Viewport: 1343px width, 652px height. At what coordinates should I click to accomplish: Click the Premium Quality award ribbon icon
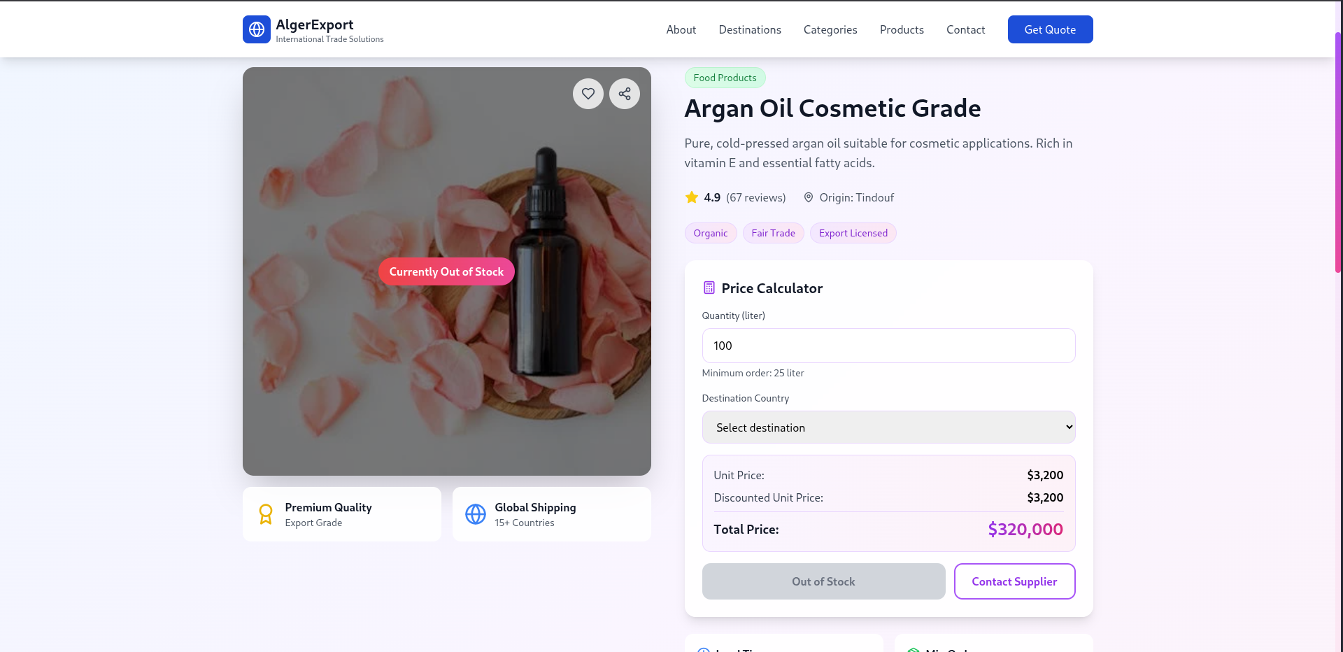(x=266, y=514)
